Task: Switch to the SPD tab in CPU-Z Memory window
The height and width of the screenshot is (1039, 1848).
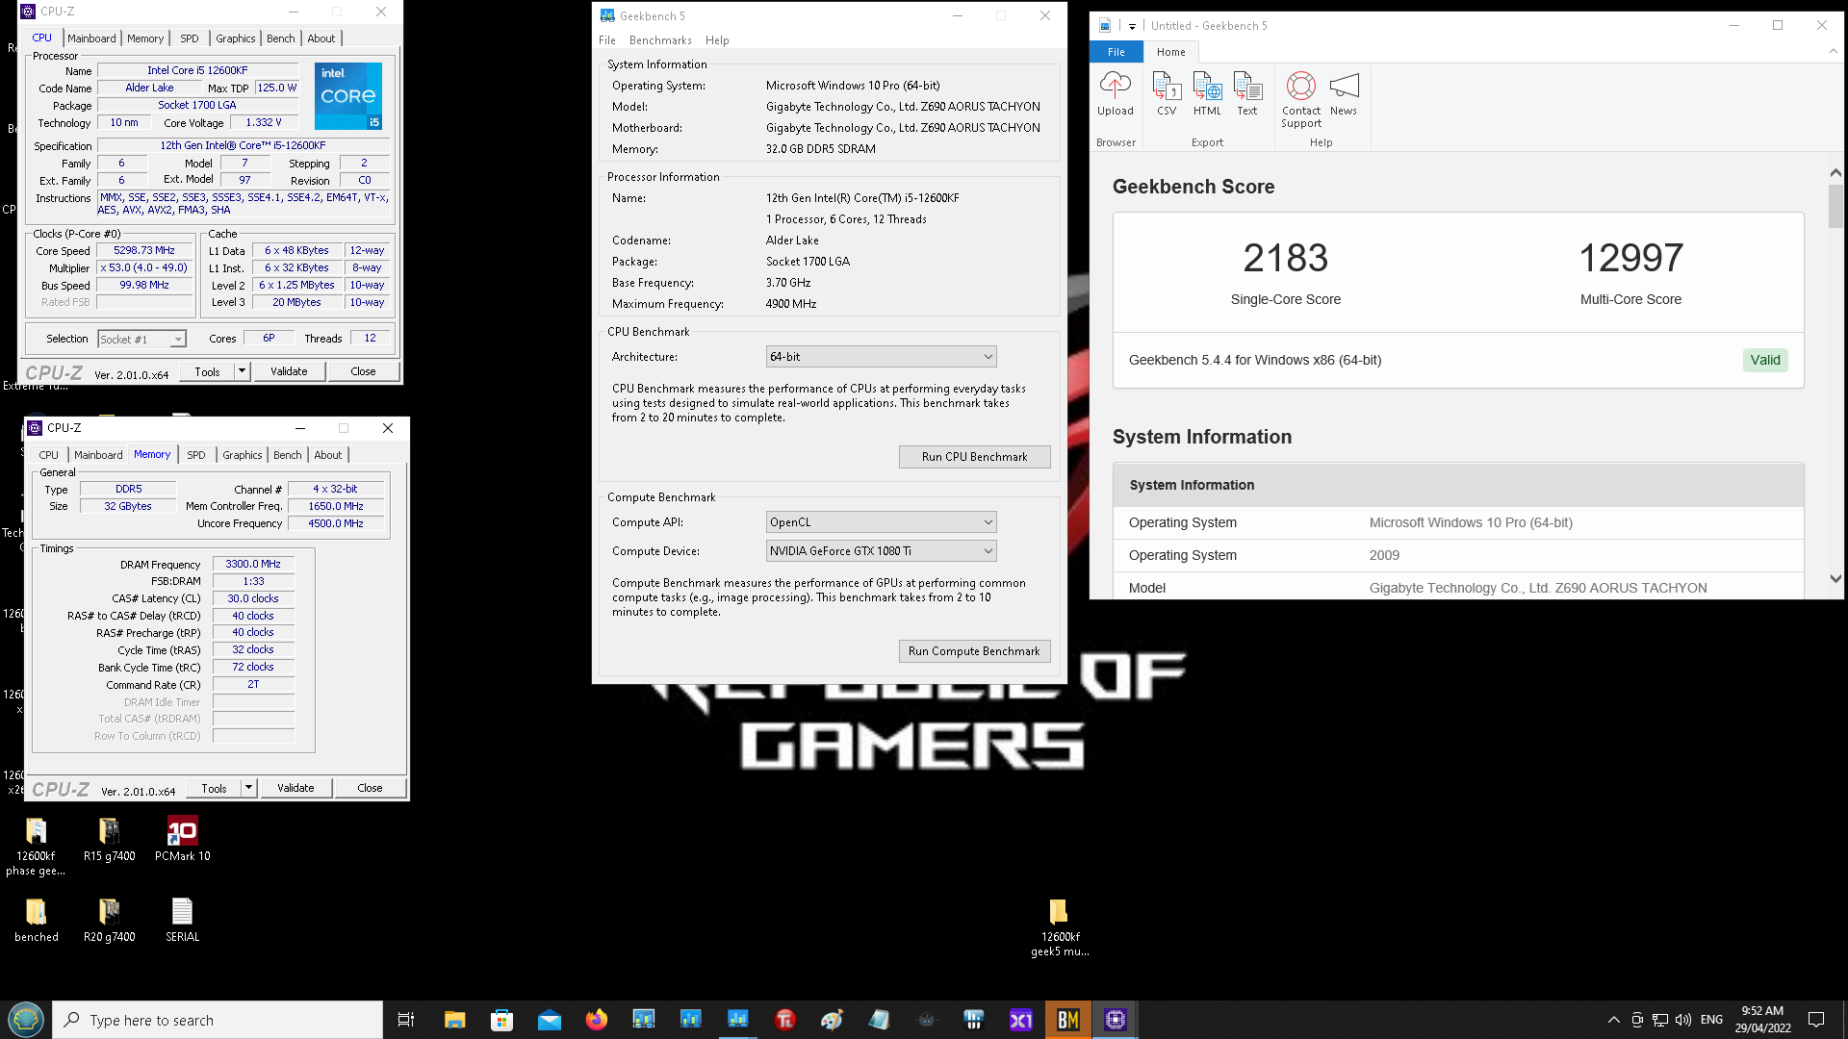Action: (x=196, y=455)
